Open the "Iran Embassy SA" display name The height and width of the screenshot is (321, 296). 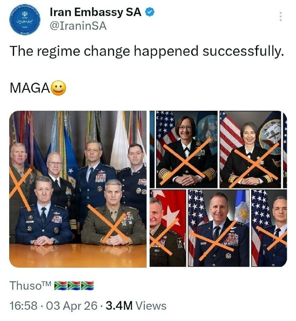(x=96, y=12)
